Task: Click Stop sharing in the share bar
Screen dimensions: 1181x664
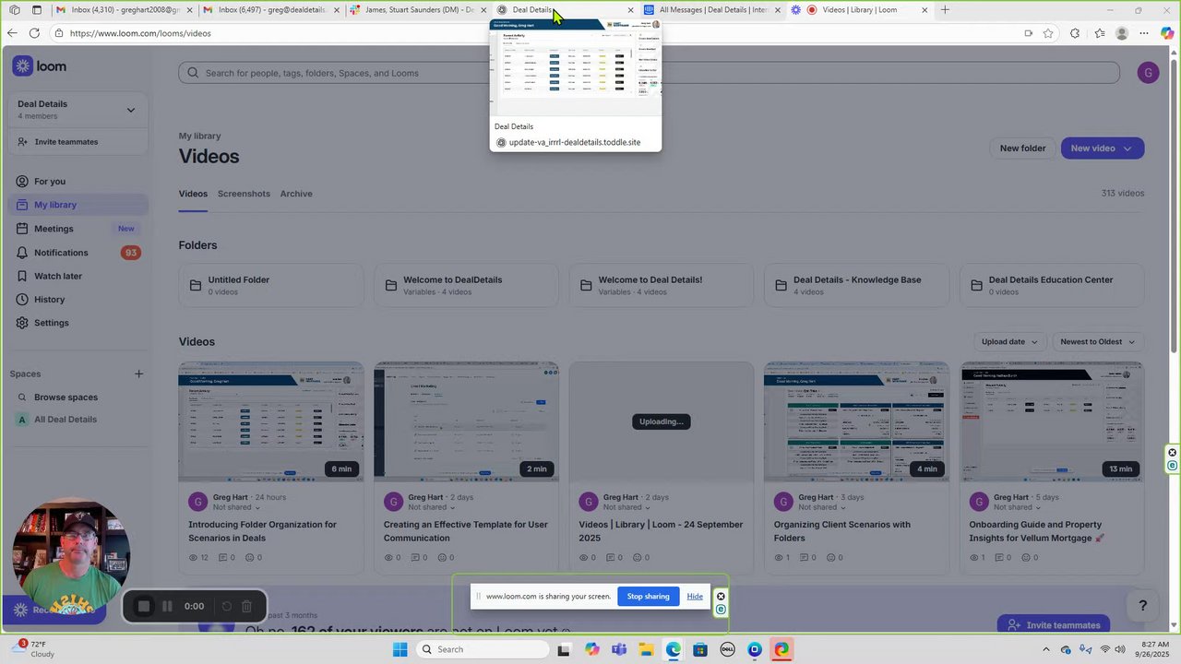Action: point(649,597)
